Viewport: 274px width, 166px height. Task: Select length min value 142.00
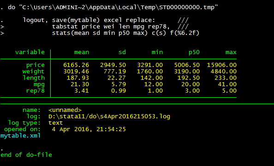tap(152, 78)
